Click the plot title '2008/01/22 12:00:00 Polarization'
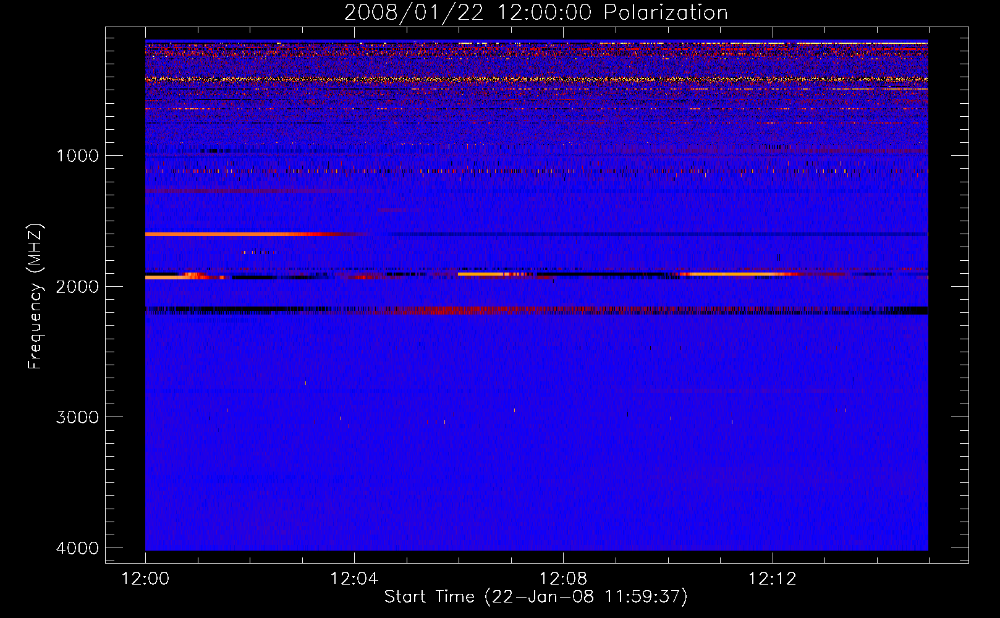The image size is (1000, 618). [536, 12]
